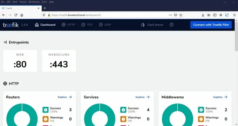Reload the current page
Image resolution: width=238 pixels, height=126 pixels.
(16, 15)
